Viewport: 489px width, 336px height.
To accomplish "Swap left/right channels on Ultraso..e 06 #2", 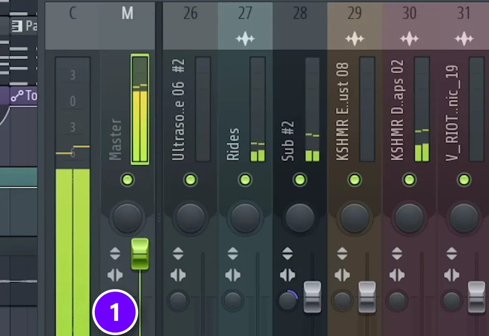I will click(x=178, y=275).
